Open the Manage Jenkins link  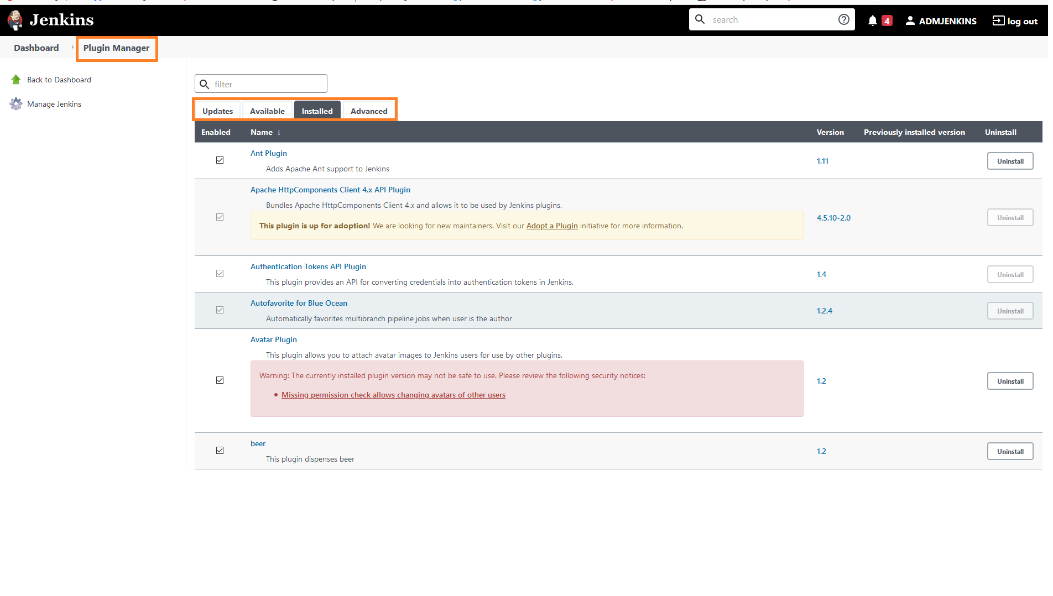coord(54,104)
